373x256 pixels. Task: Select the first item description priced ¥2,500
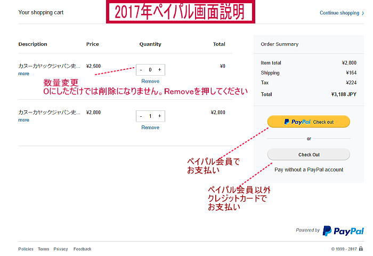(x=49, y=66)
